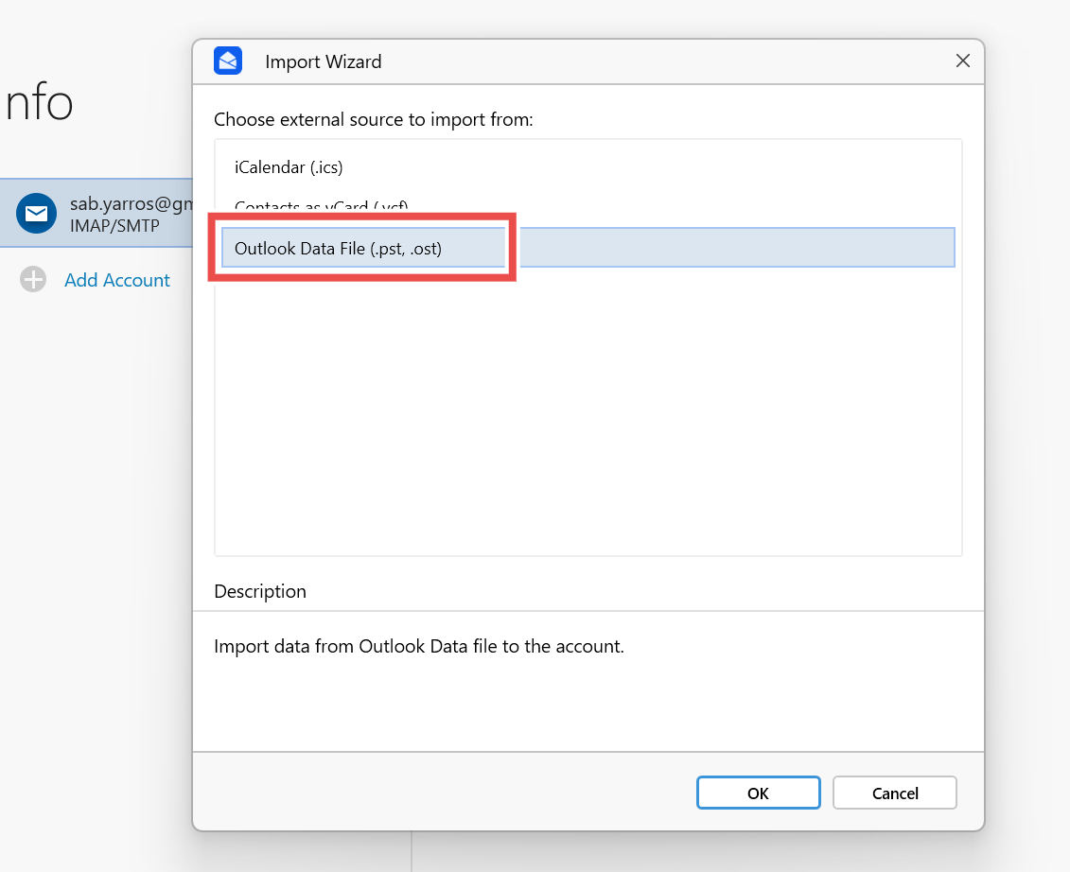Click the plus icon beside Add Account
Image resolution: width=1070 pixels, height=872 pixels.
click(33, 279)
